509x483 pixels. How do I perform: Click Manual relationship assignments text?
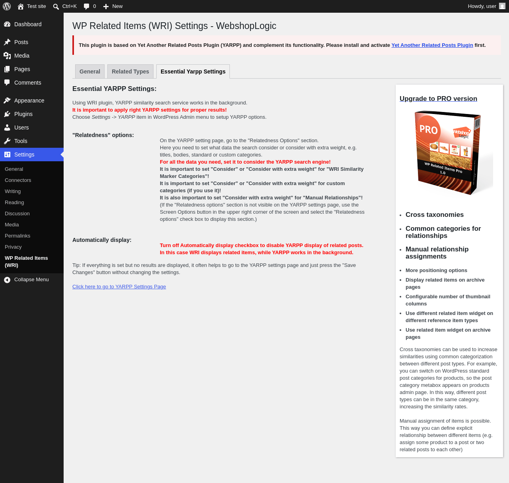point(437,253)
